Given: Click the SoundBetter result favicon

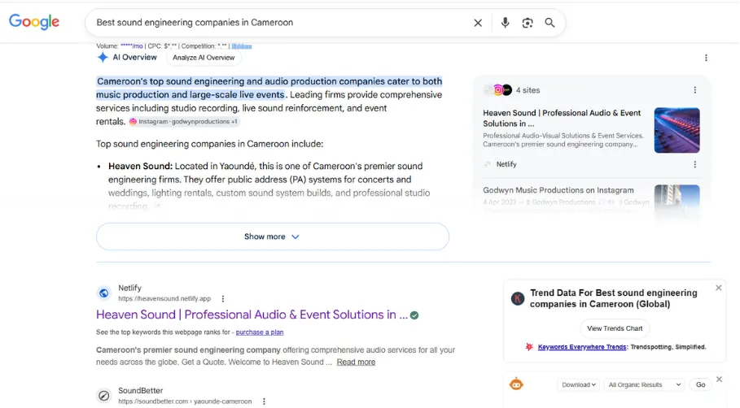Looking at the screenshot, I should click(104, 396).
